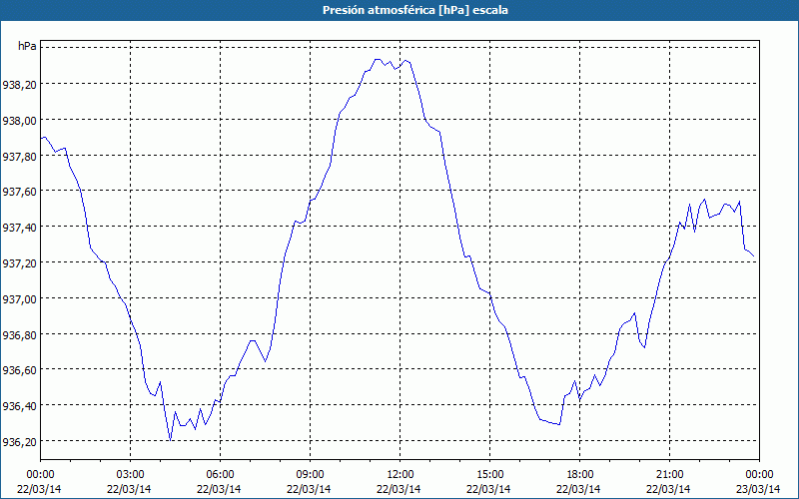Click the '936,80' y-axis label
The width and height of the screenshot is (799, 499).
click(19, 335)
